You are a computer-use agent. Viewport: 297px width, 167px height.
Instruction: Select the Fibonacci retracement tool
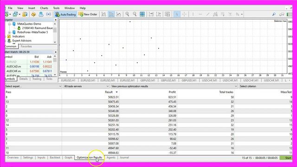click(223, 14)
